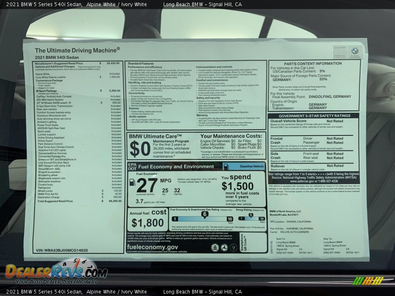This screenshot has width=395, height=296.
Task: Click the Standard Features heading
Action: tap(141, 63)
